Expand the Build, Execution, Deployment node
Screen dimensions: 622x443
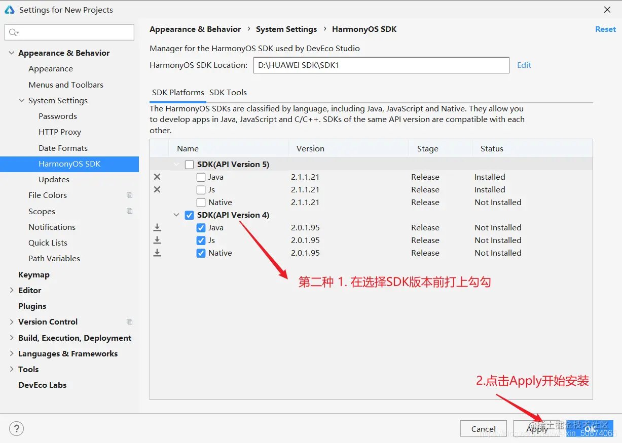[12, 338]
